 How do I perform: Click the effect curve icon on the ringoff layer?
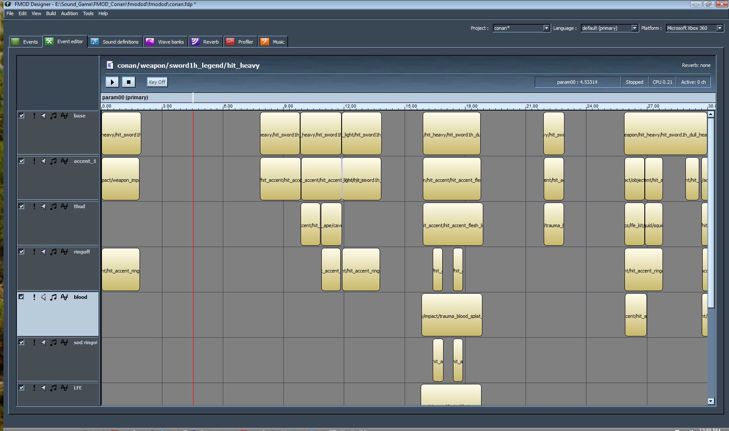(x=64, y=252)
